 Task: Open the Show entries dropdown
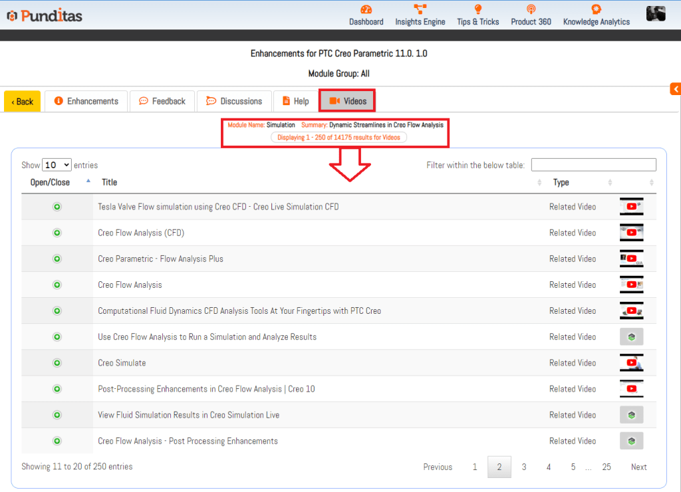57,165
